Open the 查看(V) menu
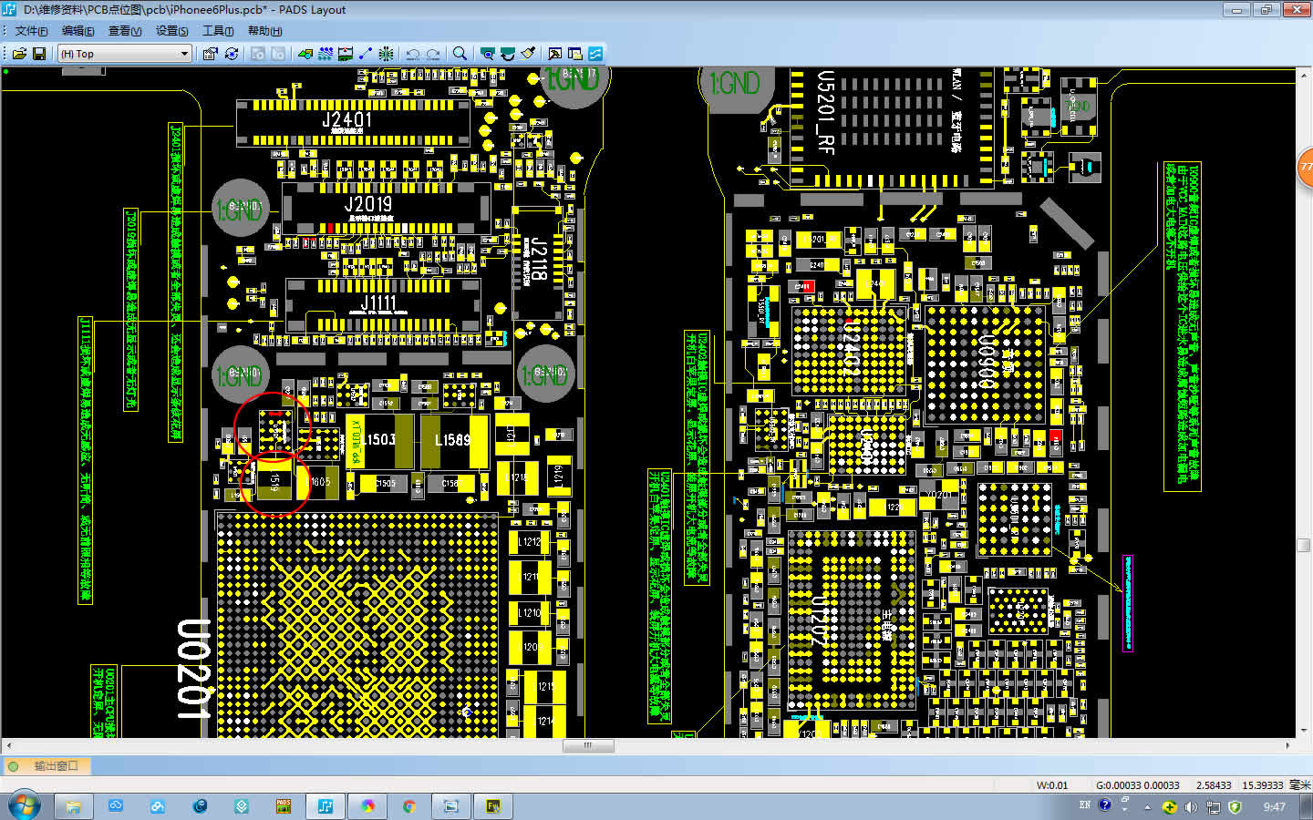 pos(125,31)
